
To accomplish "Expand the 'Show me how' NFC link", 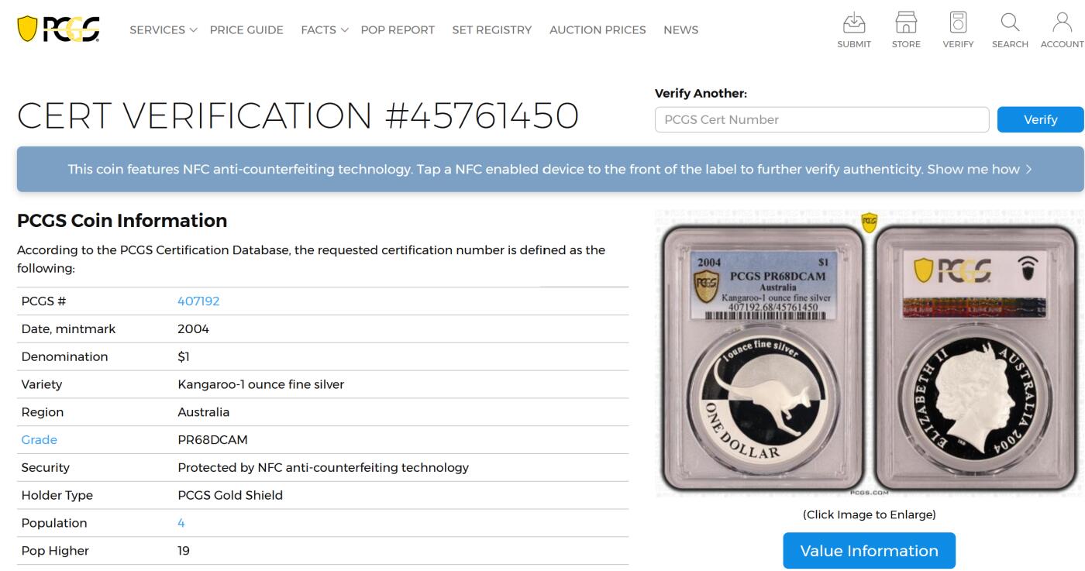I will 980,169.
